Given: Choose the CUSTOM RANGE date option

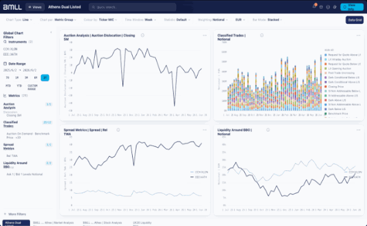Looking at the screenshot, I should [x=32, y=87].
